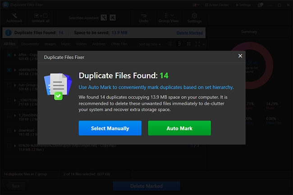
Task: Switch to the Videos tab
Action: 81,44
